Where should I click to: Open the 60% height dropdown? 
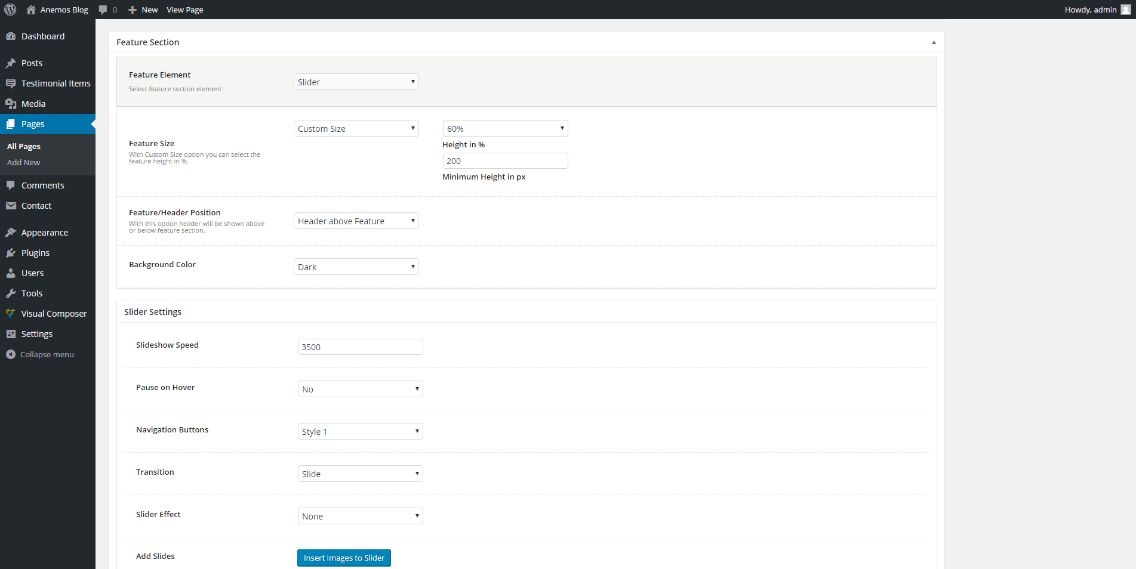pyautogui.click(x=506, y=128)
